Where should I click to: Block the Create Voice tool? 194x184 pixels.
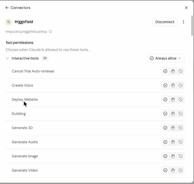(180, 85)
